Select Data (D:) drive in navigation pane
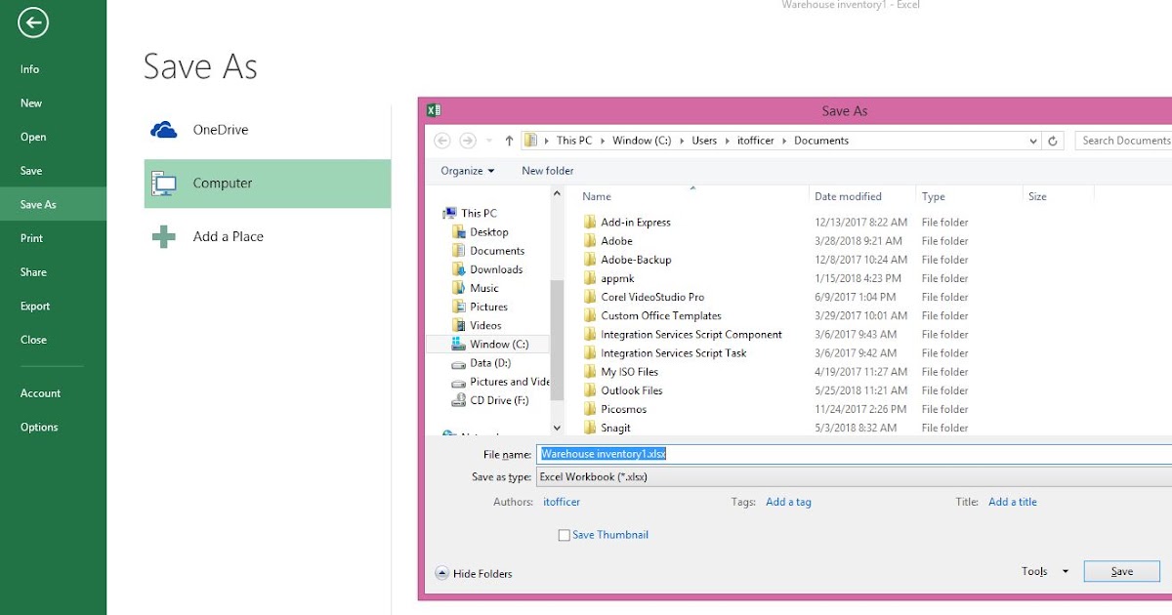The image size is (1172, 615). (x=488, y=363)
